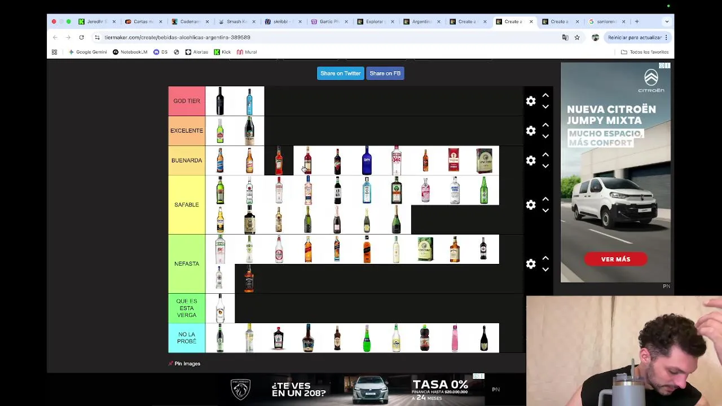The height and width of the screenshot is (406, 722).
Task: Go back in browser history
Action: pyautogui.click(x=55, y=37)
